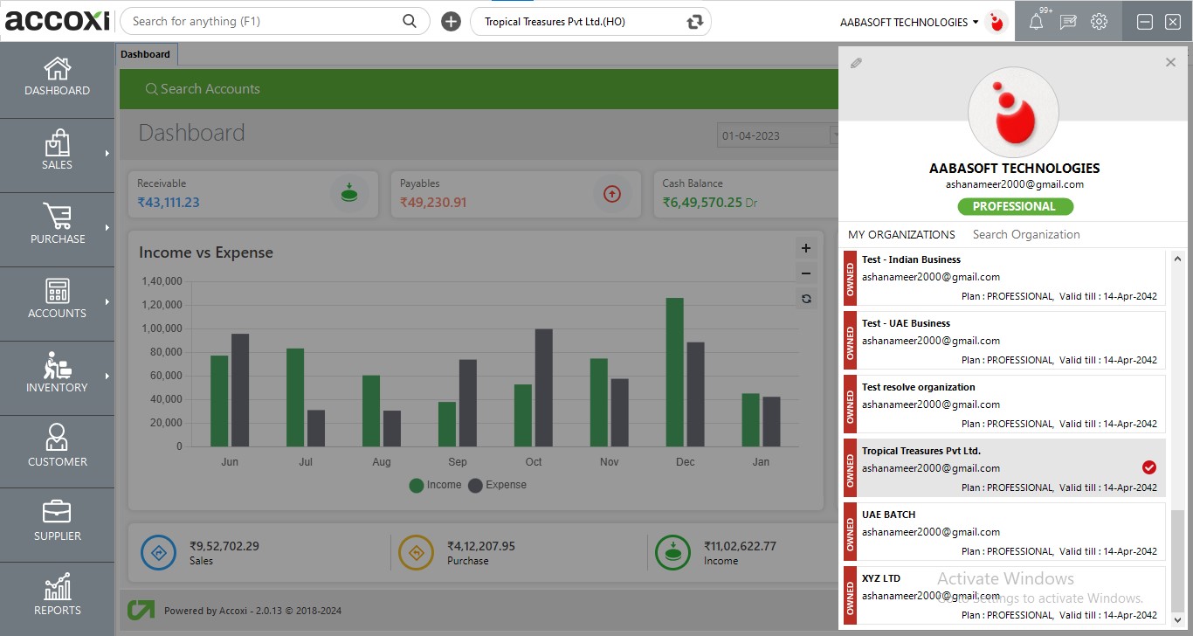Open the Reports sidebar menu
Image resolution: width=1193 pixels, height=636 pixels.
[58, 596]
